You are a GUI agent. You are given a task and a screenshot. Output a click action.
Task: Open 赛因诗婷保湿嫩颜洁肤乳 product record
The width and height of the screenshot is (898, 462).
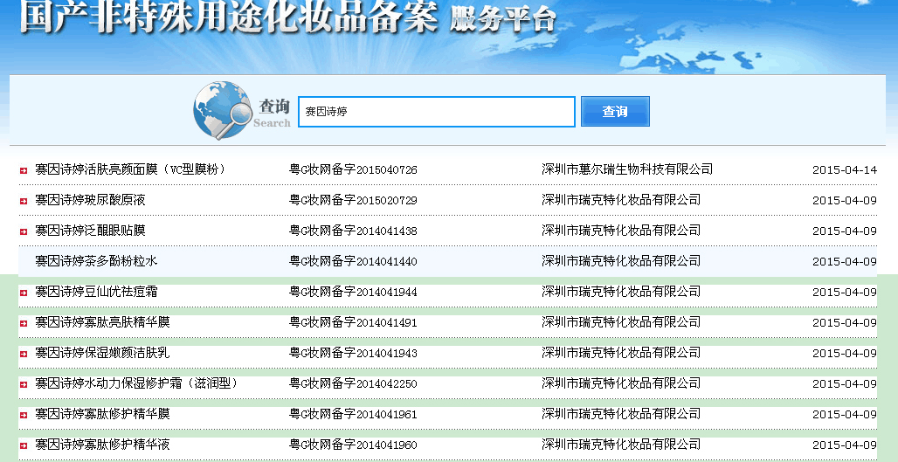pyautogui.click(x=102, y=353)
